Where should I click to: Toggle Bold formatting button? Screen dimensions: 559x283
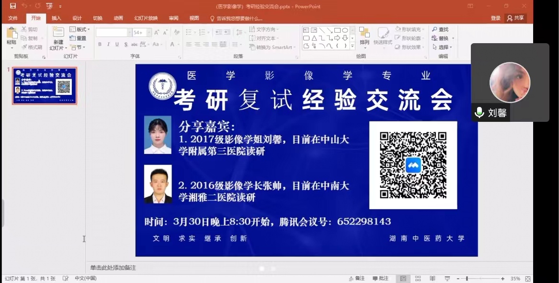(100, 45)
